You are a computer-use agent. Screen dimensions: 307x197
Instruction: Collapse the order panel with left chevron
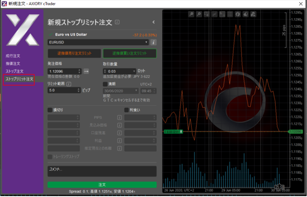coord(153,22)
